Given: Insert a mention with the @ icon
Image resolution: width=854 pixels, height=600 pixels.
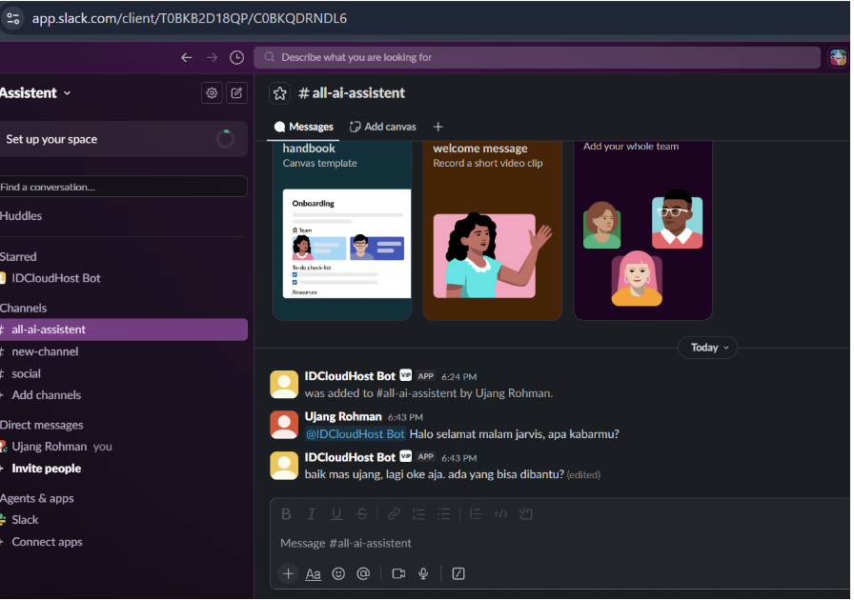Looking at the screenshot, I should pyautogui.click(x=363, y=573).
